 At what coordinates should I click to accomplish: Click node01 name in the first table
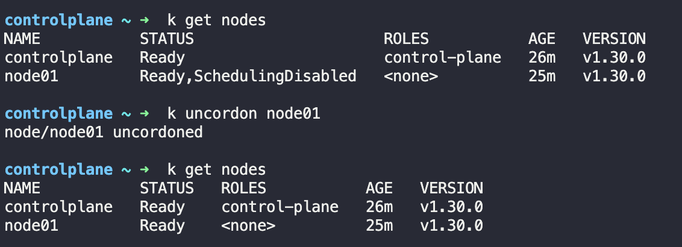[31, 77]
